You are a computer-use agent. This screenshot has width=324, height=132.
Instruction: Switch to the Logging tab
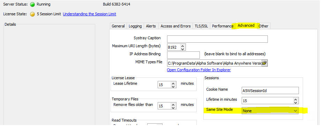[x=135, y=26]
